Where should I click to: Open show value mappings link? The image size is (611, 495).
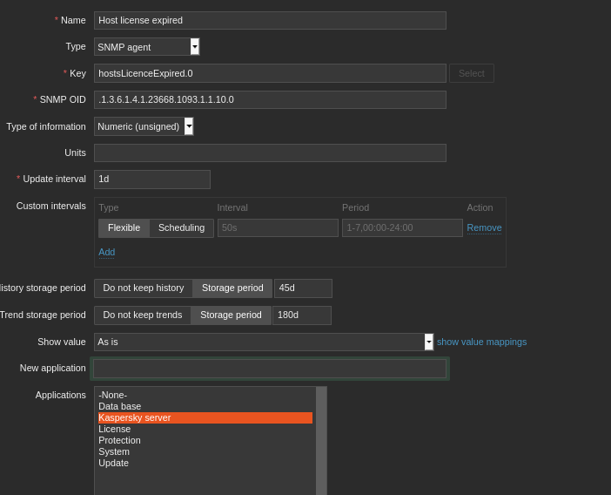[x=481, y=342]
